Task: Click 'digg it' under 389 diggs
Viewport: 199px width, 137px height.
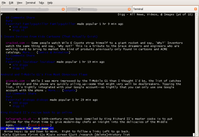Action: tap(18, 106)
